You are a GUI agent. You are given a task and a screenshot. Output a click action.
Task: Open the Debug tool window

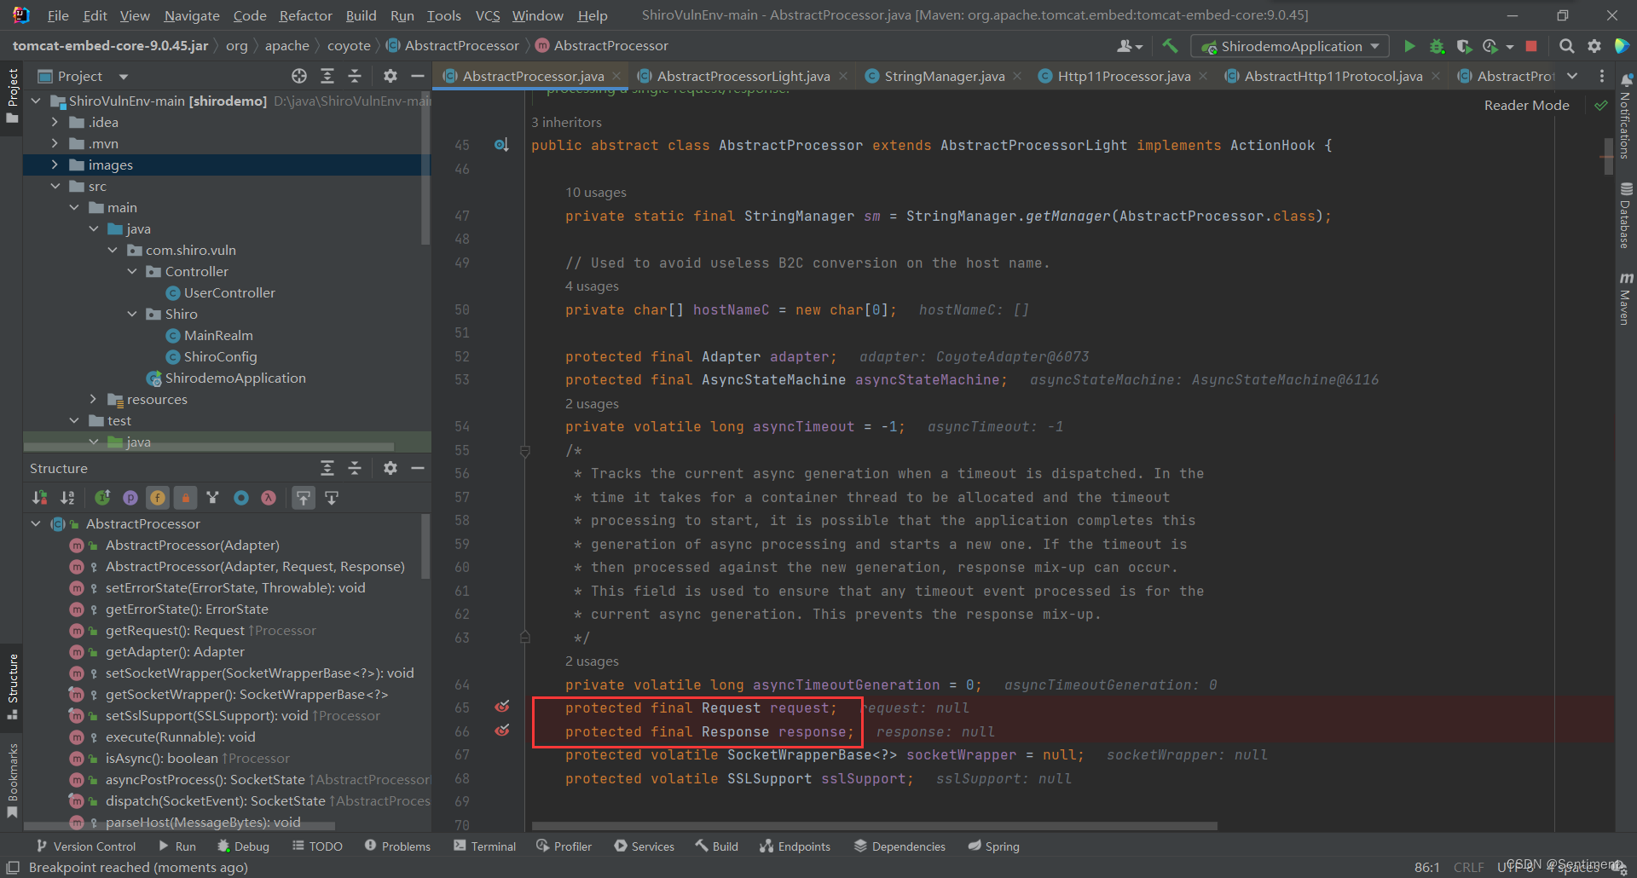(243, 846)
